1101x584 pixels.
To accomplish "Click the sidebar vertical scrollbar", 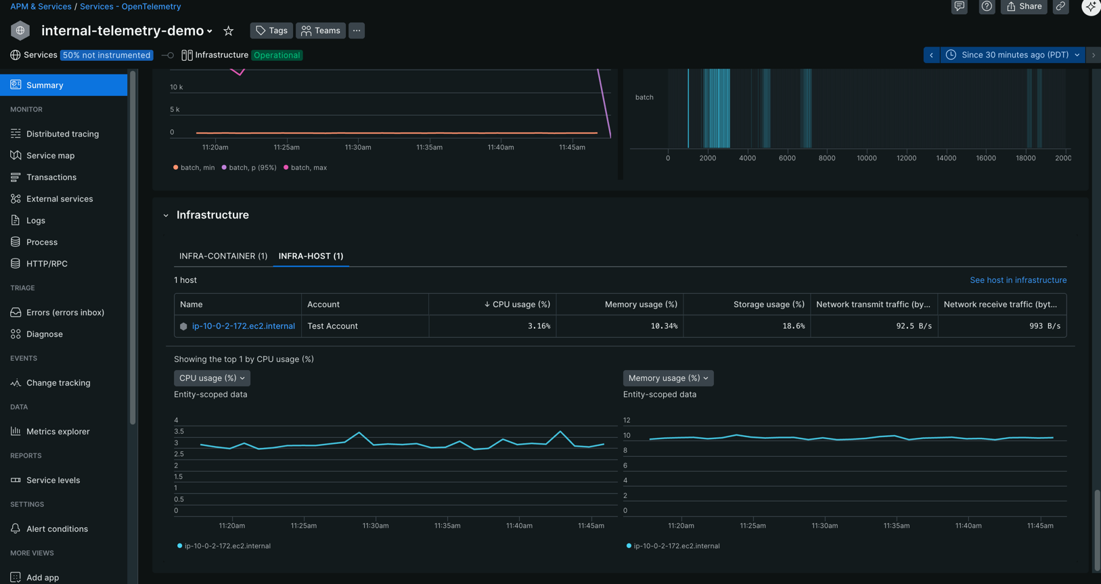I will (x=133, y=248).
